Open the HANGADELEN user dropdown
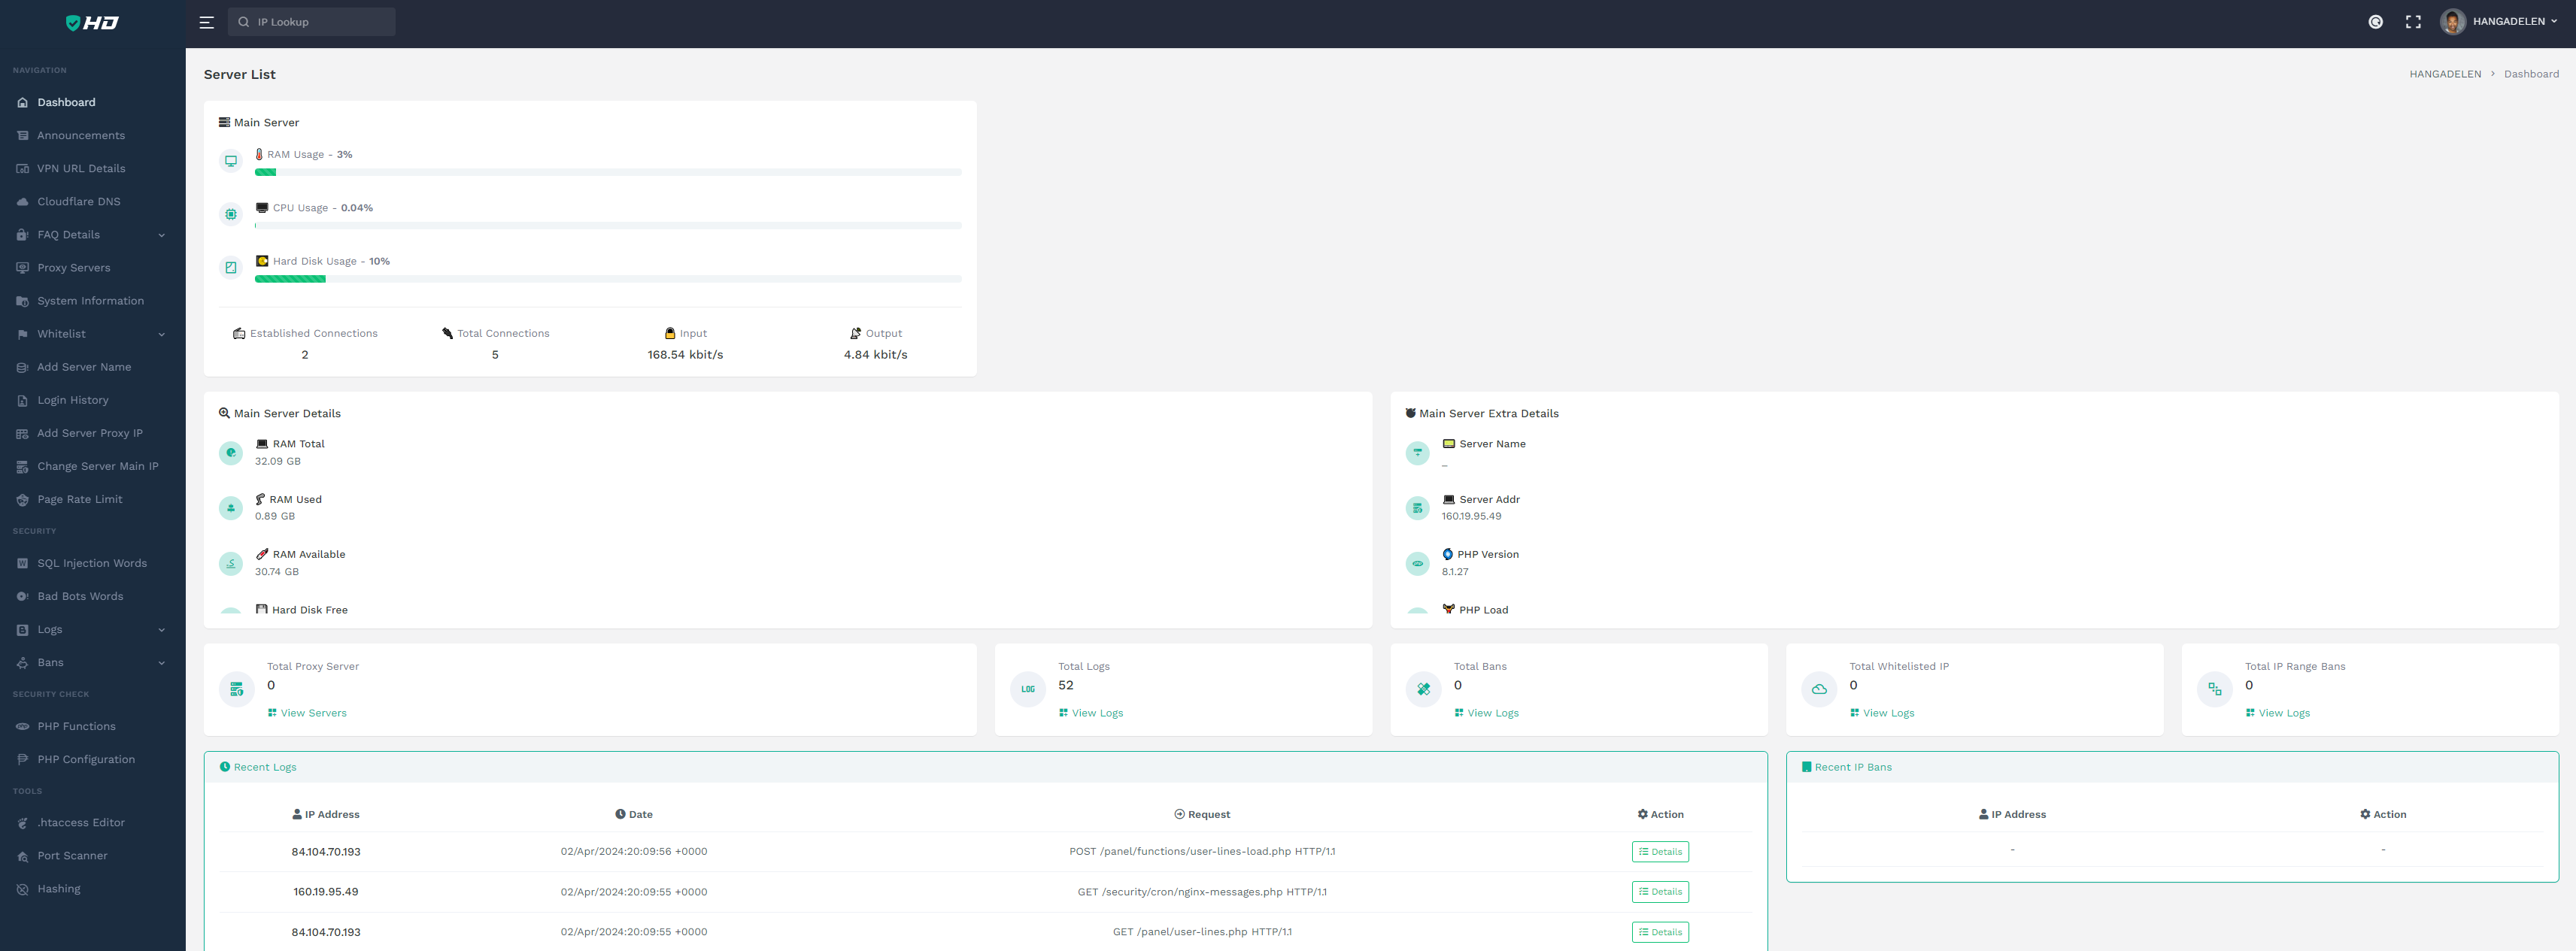The width and height of the screenshot is (2576, 951). coord(2511,21)
